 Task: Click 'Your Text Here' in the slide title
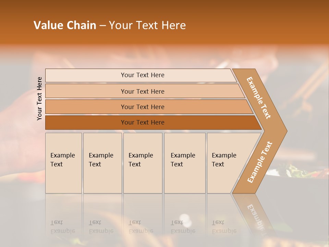click(147, 25)
